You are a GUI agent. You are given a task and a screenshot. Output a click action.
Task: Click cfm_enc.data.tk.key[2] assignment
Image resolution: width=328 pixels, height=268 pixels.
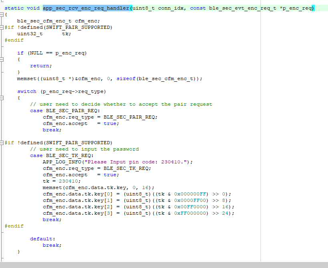tap(138, 207)
